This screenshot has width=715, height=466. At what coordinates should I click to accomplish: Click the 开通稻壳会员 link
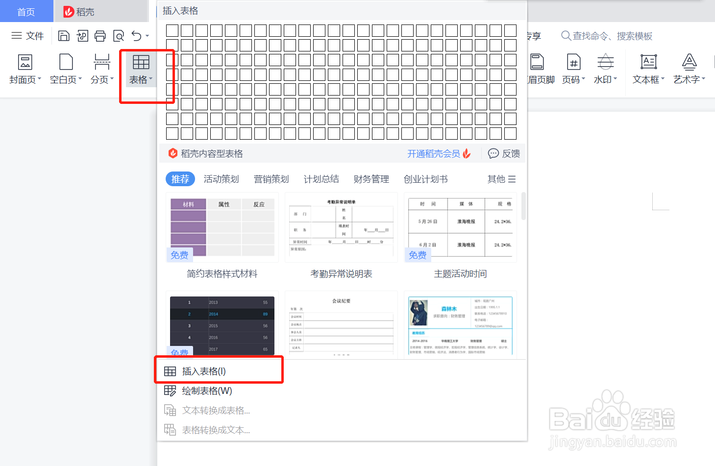439,153
